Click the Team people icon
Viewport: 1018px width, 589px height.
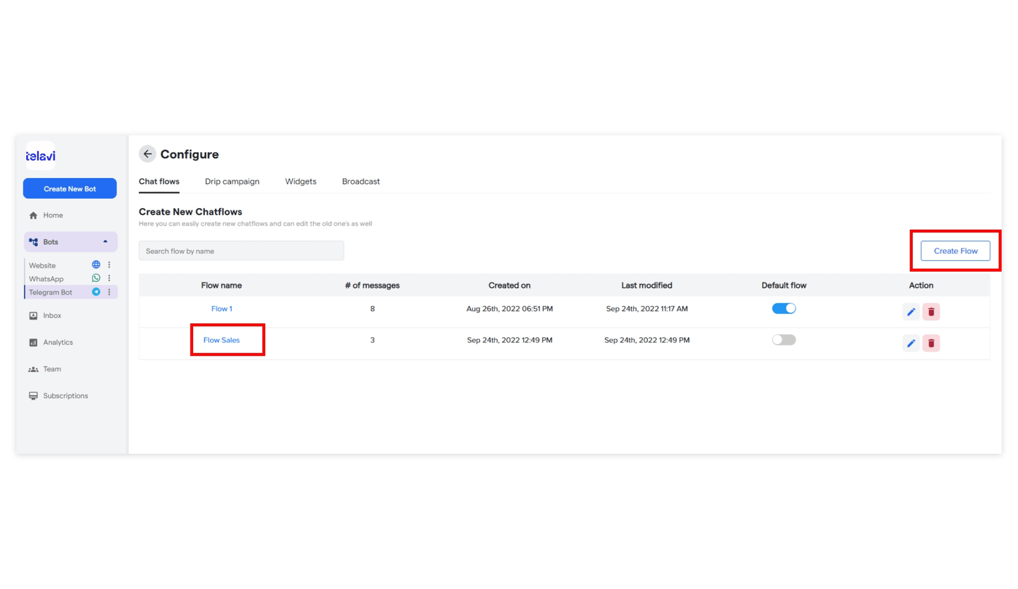point(33,369)
